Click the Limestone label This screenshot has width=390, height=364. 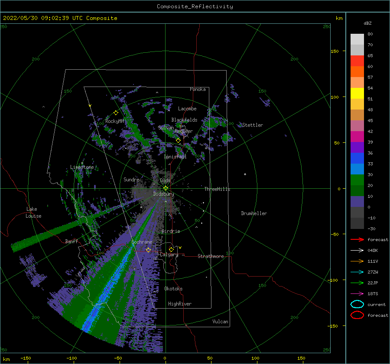tap(82, 167)
